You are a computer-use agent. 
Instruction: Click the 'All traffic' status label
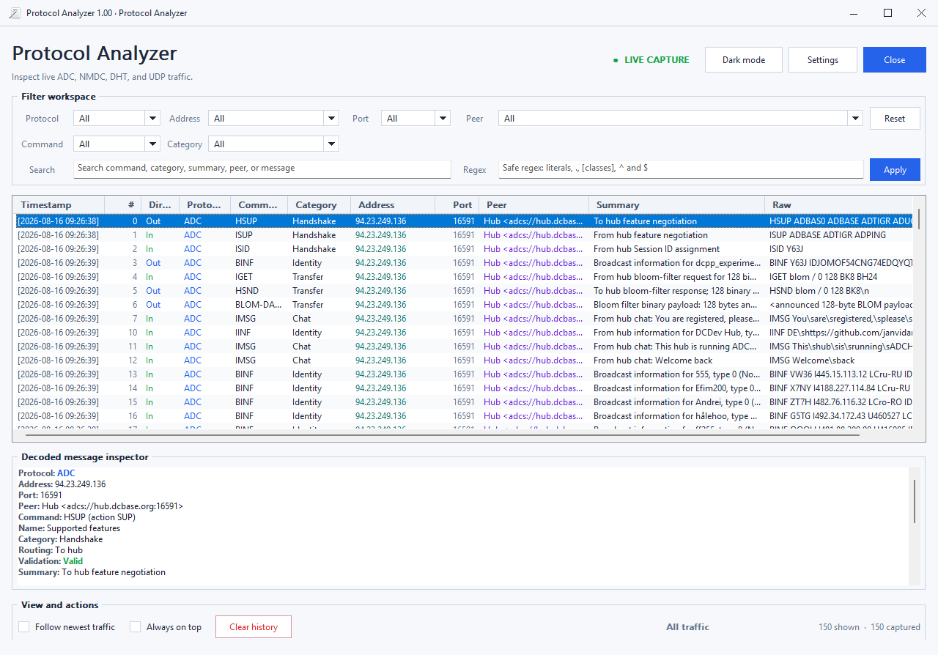click(x=687, y=627)
